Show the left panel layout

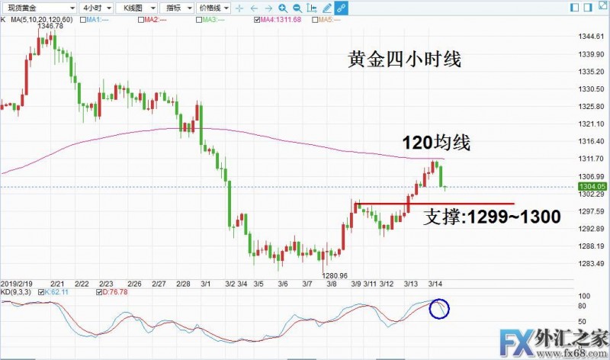[x=574, y=8]
